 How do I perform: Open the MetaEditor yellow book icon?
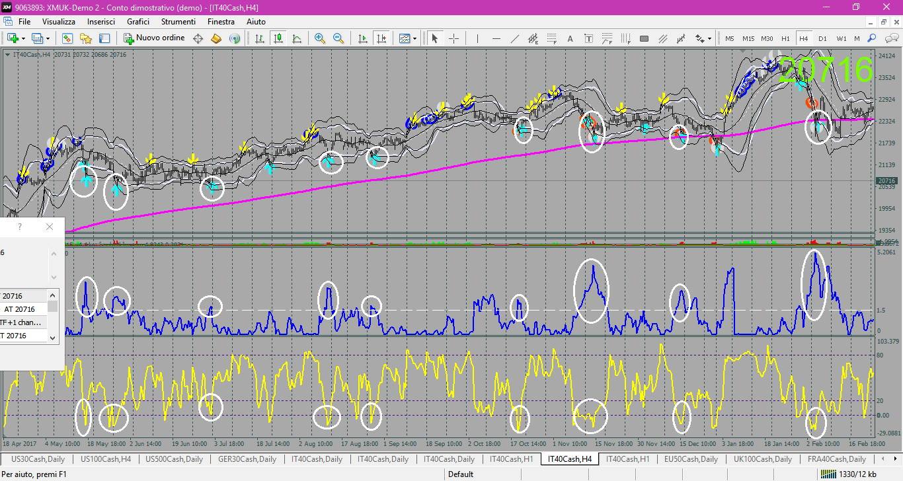tap(216, 38)
